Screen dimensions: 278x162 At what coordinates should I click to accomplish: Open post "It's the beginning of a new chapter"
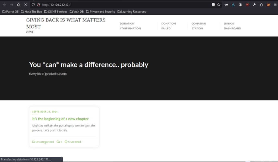pyautogui.click(x=60, y=119)
